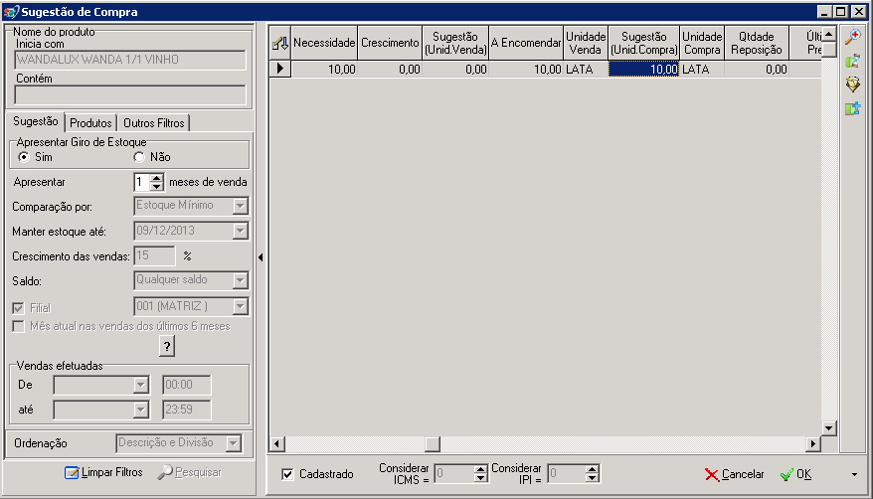Image resolution: width=873 pixels, height=499 pixels.
Task: Click the green box with blue plus icon
Action: (852, 108)
